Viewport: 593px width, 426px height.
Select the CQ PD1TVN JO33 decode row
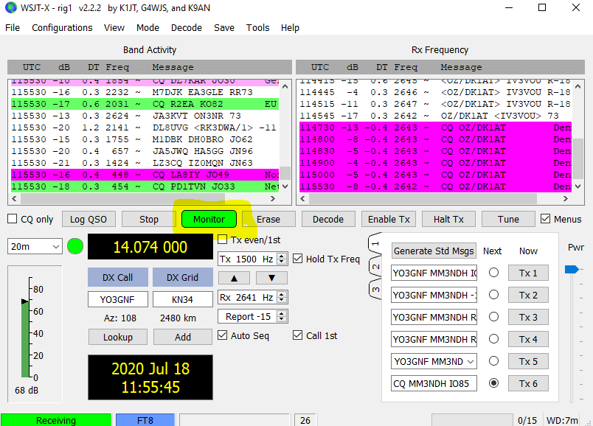click(x=145, y=186)
